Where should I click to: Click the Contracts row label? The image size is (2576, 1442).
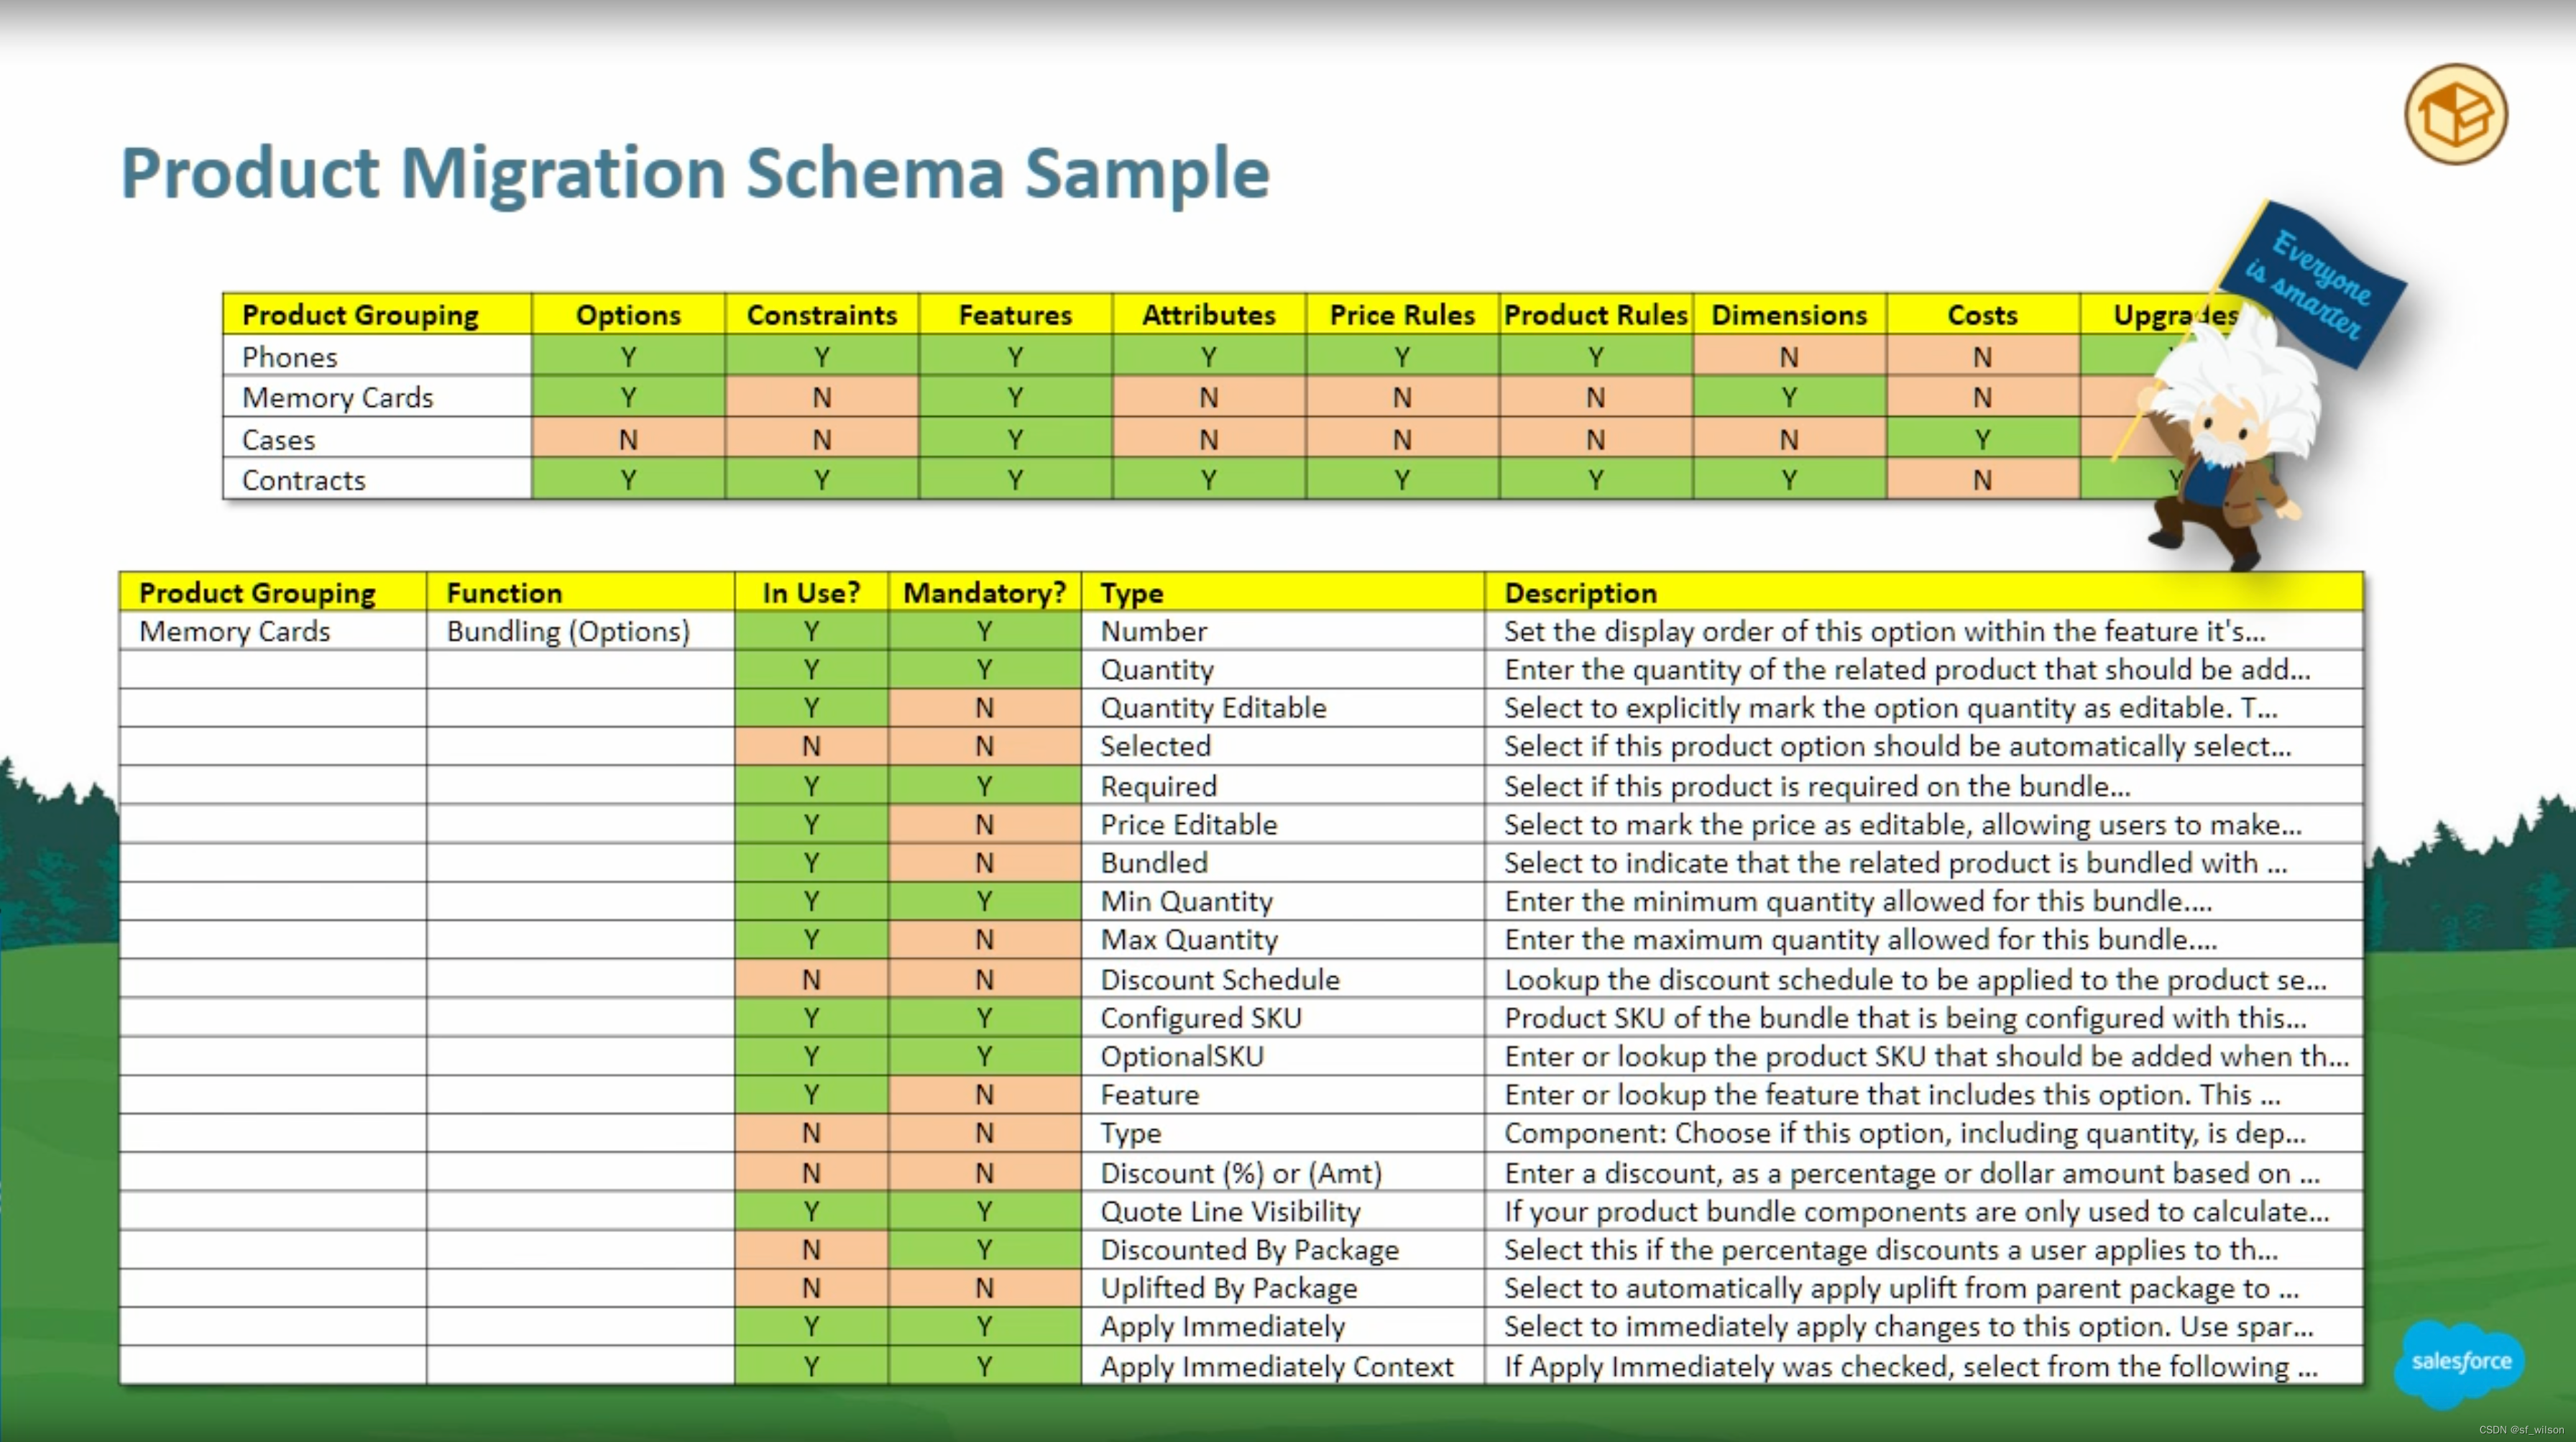[304, 480]
